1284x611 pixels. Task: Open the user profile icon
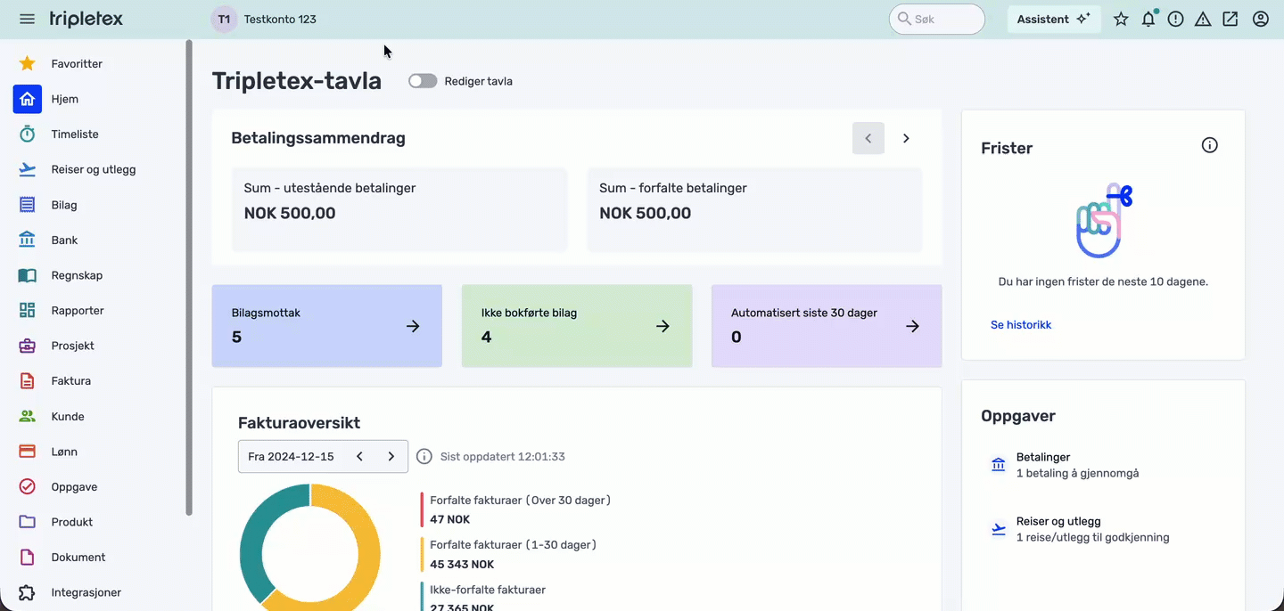[x=1260, y=19]
